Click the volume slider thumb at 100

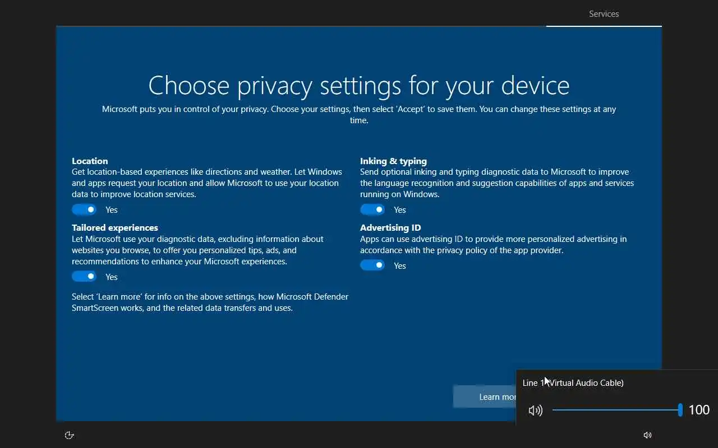click(680, 410)
